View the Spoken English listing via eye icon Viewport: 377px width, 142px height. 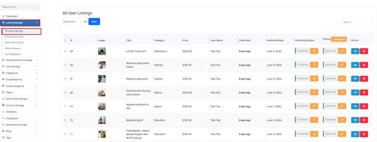[355, 120]
